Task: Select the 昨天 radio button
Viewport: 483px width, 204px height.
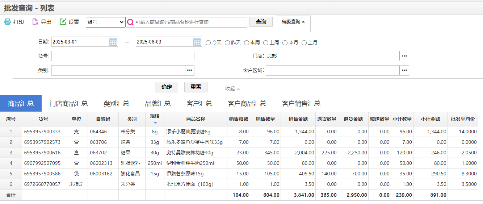Action: point(227,43)
